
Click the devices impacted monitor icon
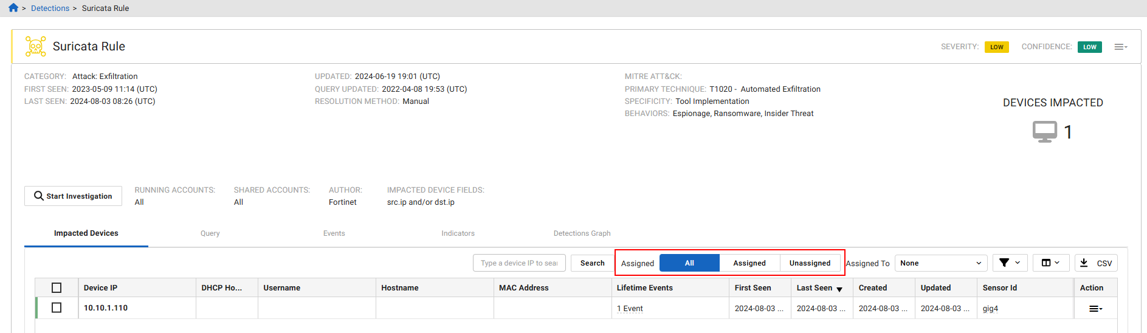(x=1044, y=131)
